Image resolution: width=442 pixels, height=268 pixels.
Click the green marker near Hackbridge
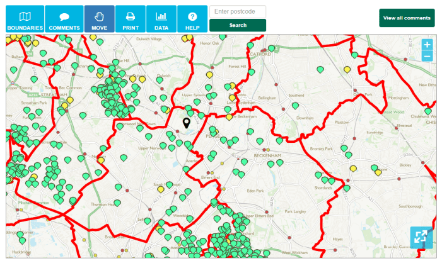pyautogui.click(x=23, y=240)
